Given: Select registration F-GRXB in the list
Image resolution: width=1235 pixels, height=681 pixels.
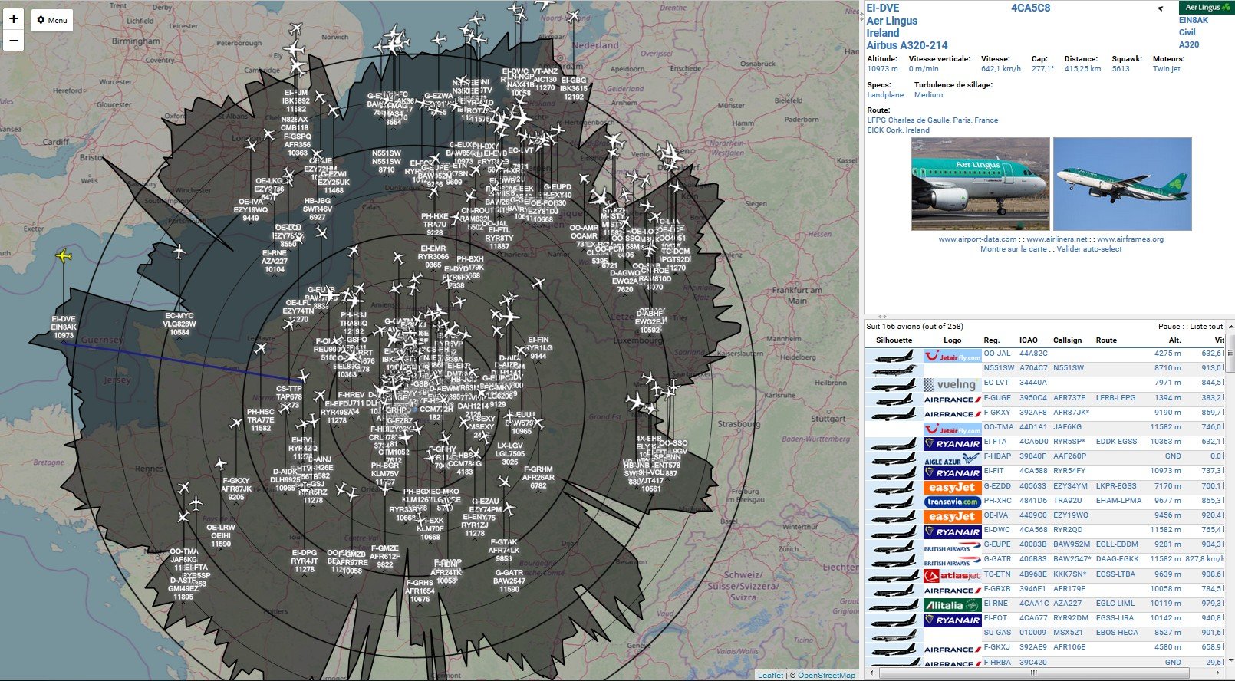Looking at the screenshot, I should click(997, 590).
